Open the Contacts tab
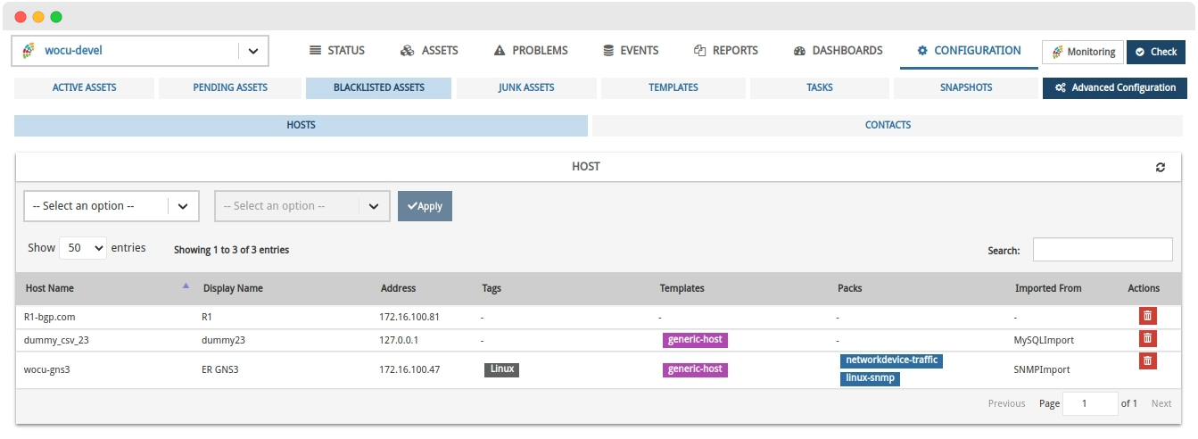1198x439 pixels. point(888,125)
